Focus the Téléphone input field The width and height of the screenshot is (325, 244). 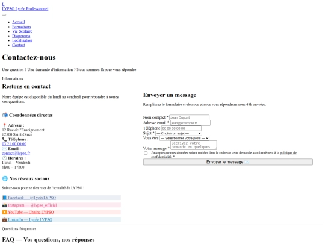click(181, 128)
